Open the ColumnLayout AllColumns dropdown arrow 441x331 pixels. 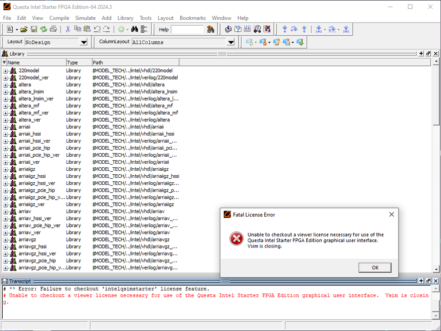click(231, 42)
